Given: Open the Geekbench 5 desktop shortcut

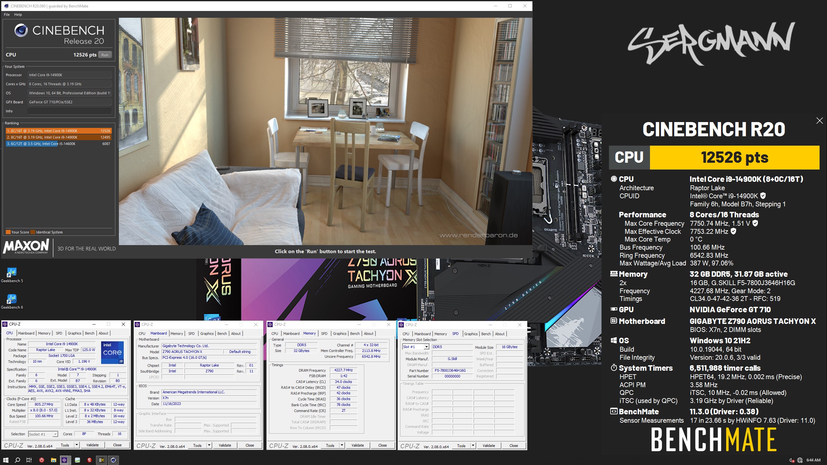Looking at the screenshot, I should 12,275.
